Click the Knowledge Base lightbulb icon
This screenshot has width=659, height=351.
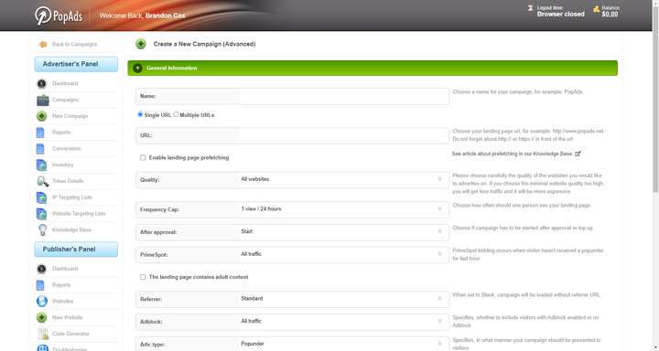coord(42,229)
